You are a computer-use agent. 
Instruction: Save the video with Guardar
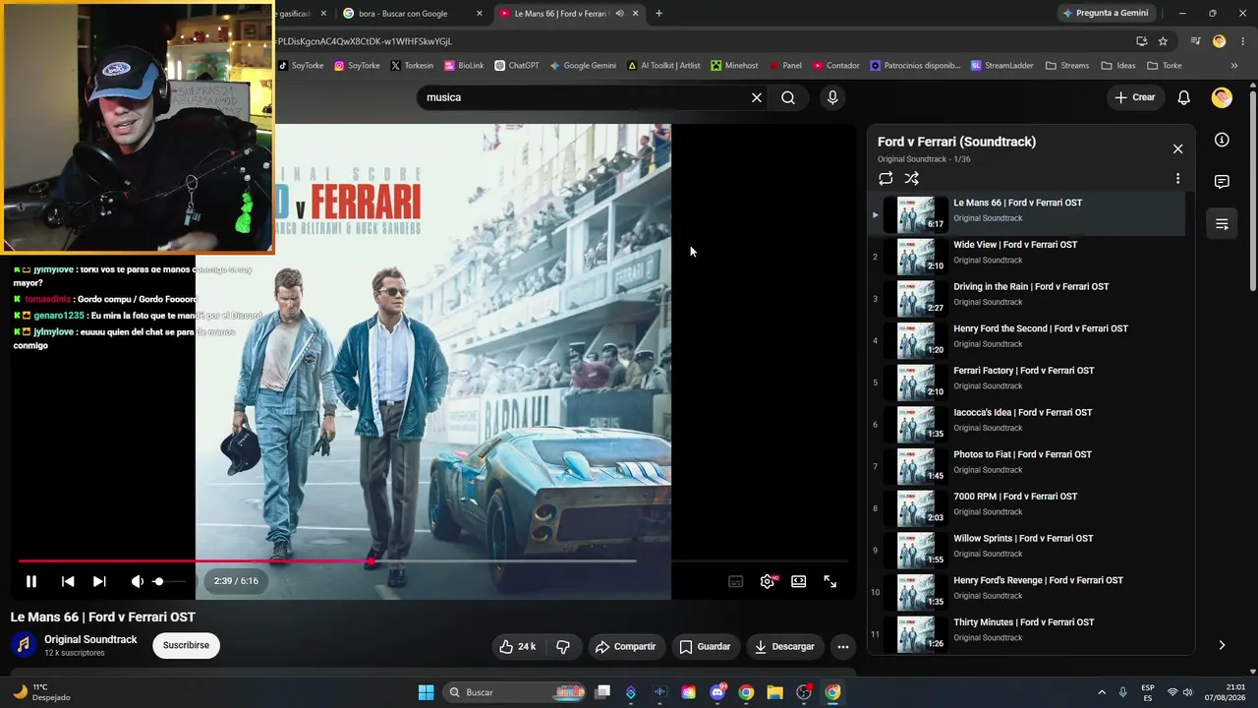pos(706,646)
